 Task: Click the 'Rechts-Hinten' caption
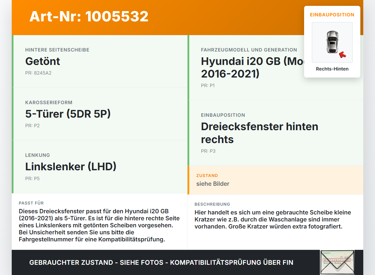(x=332, y=69)
